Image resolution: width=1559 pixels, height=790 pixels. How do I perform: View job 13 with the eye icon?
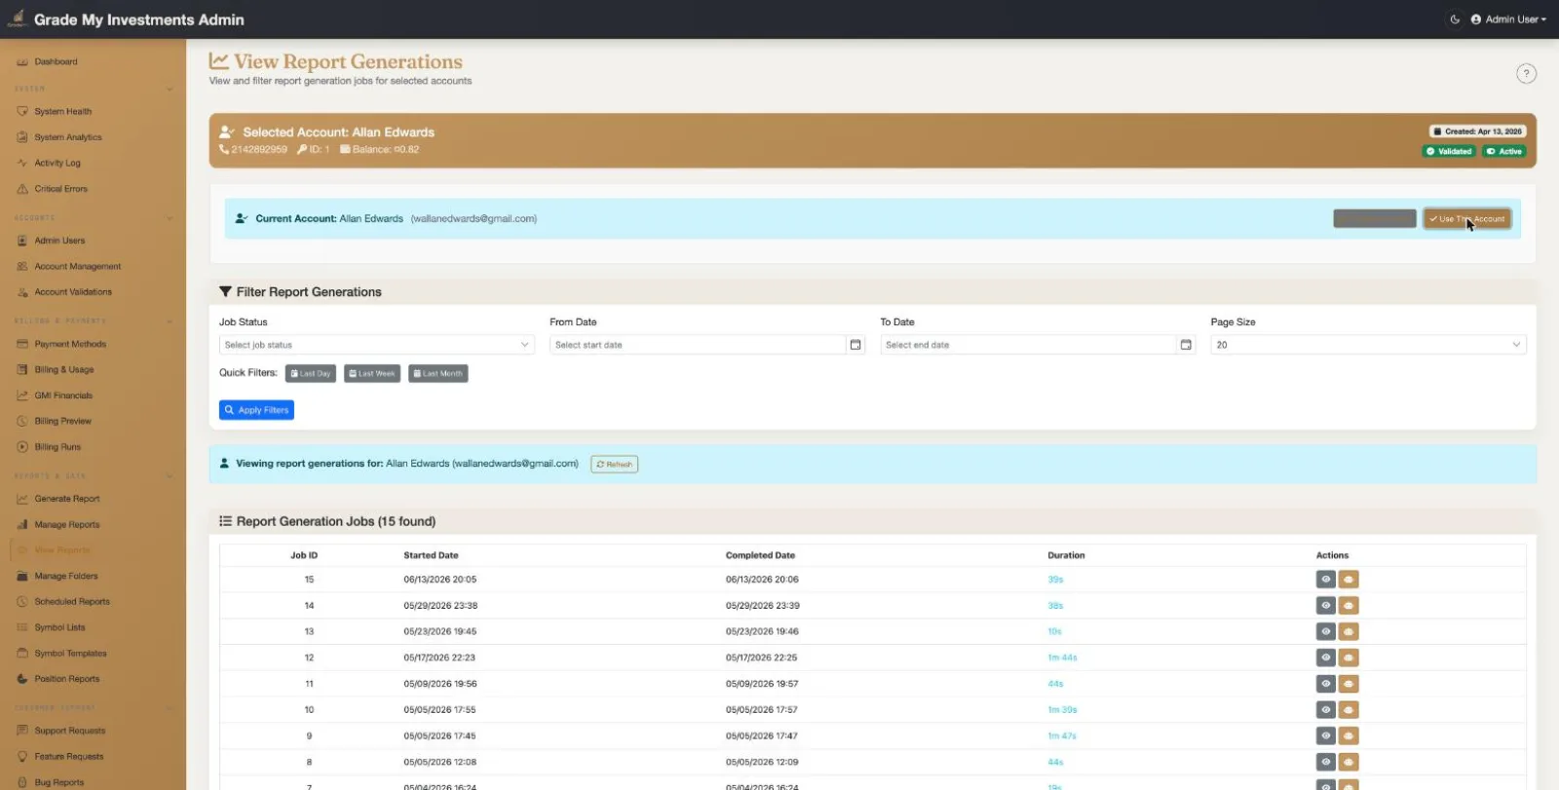pos(1326,632)
